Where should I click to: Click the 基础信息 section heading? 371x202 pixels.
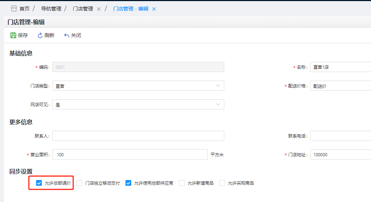pos(21,53)
